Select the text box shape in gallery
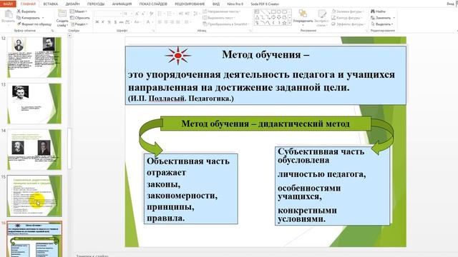458x257 pixels. [x=257, y=12]
